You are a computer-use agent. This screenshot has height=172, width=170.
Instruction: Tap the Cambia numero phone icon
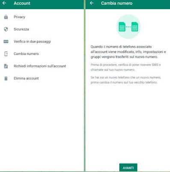pos(6,54)
